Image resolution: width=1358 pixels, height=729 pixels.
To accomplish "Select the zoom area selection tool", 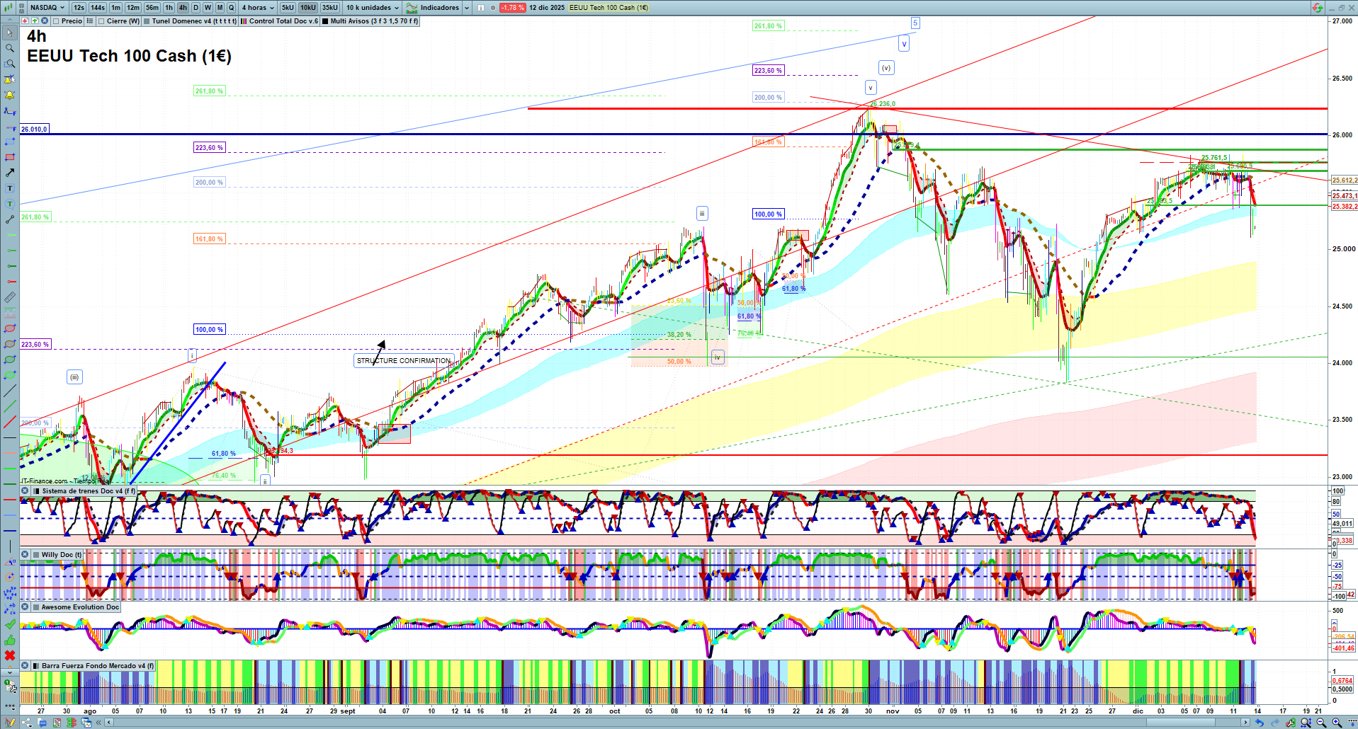I will coord(10,64).
